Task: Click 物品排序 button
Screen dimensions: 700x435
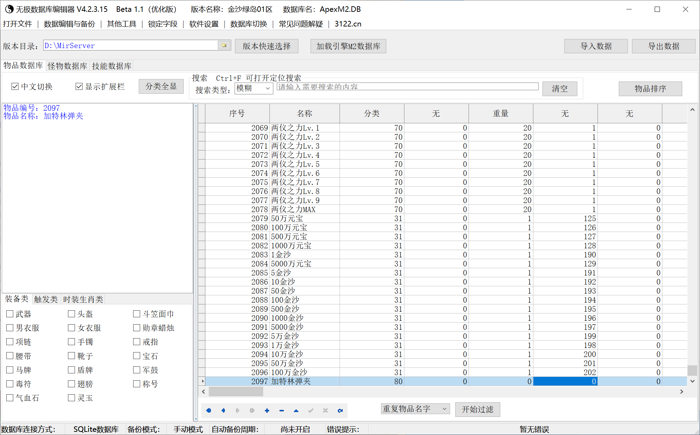Action: [650, 88]
